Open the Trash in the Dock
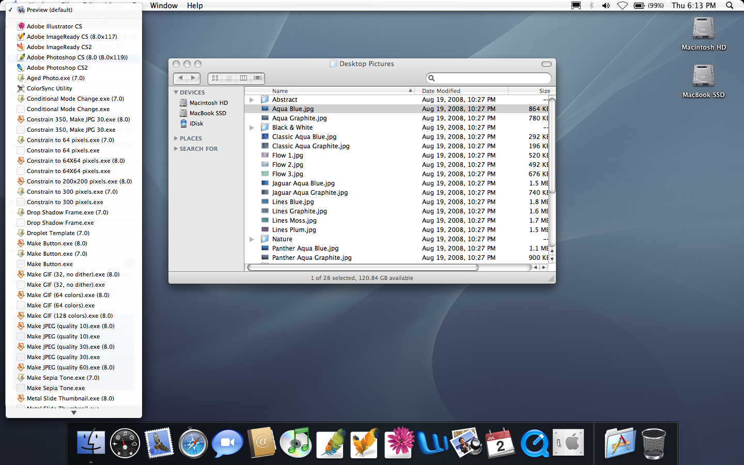 [654, 443]
